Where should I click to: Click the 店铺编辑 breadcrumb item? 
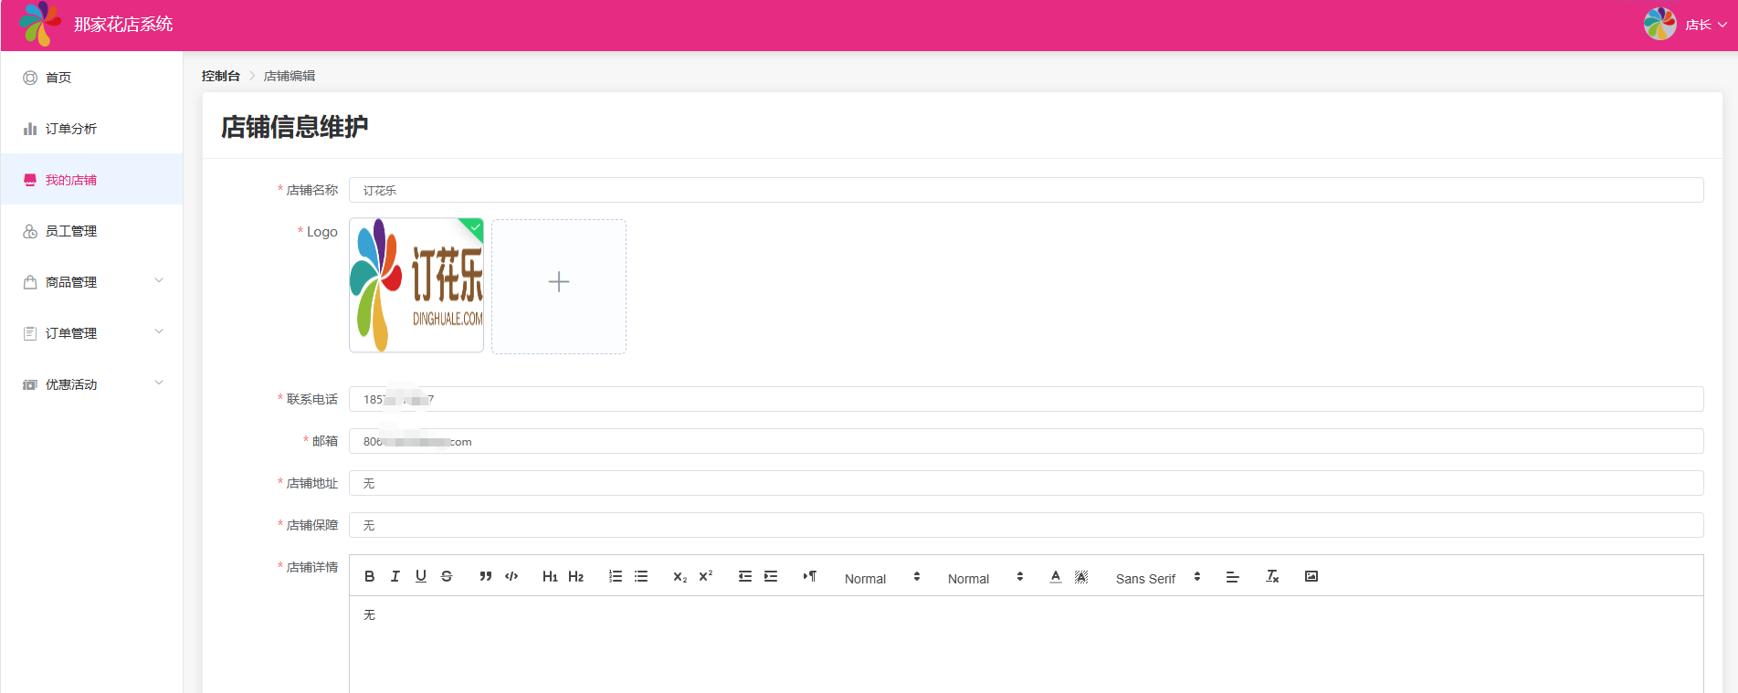point(290,76)
